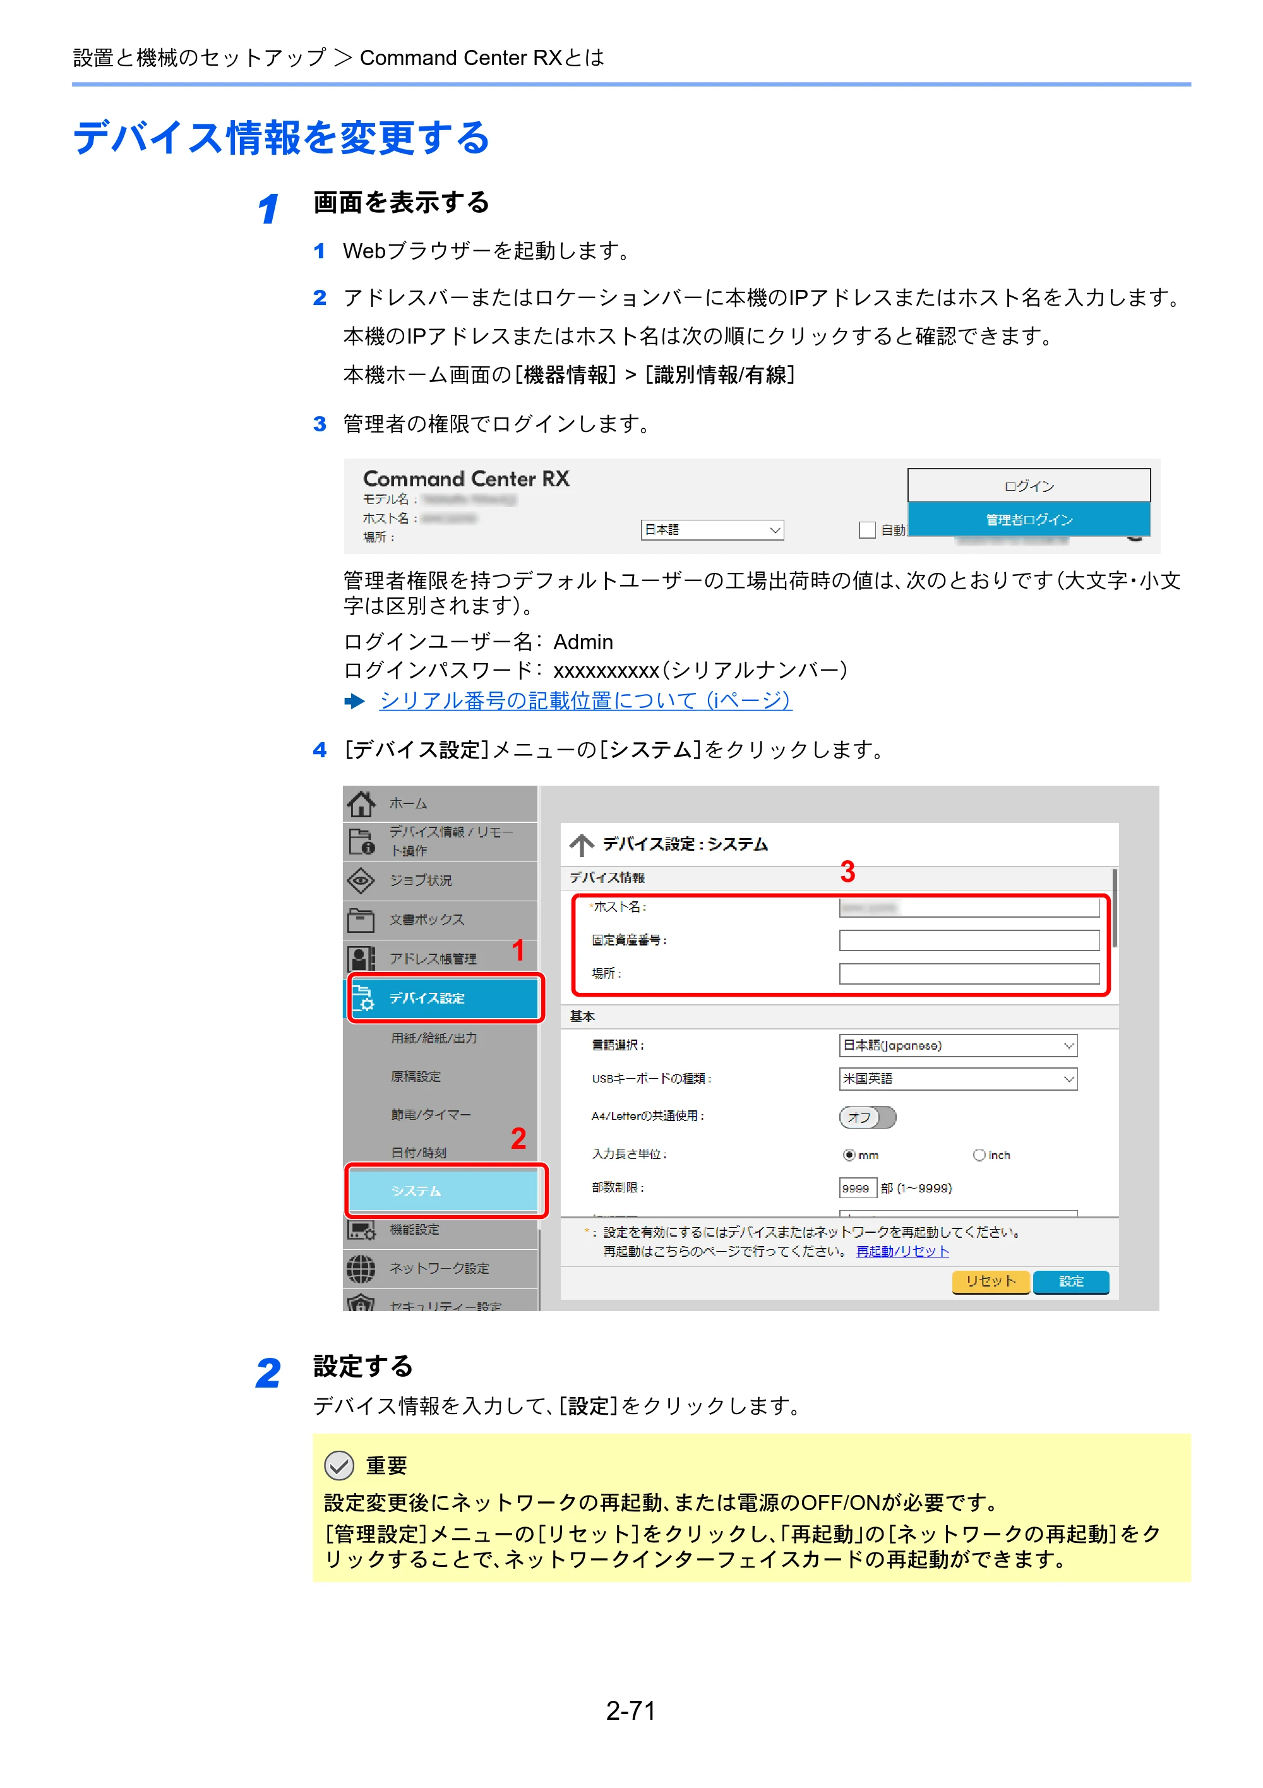Toggle the A4/Letter共通使用 switch
Screen dimensions: 1263x1788
868,1117
